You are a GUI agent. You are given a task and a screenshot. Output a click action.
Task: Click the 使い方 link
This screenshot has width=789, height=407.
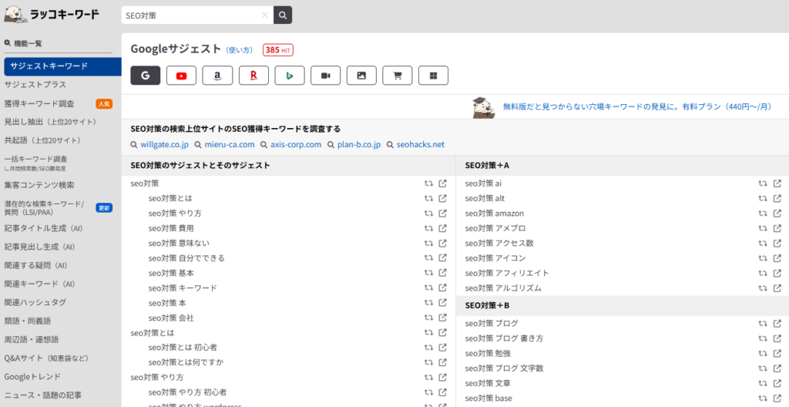click(240, 50)
